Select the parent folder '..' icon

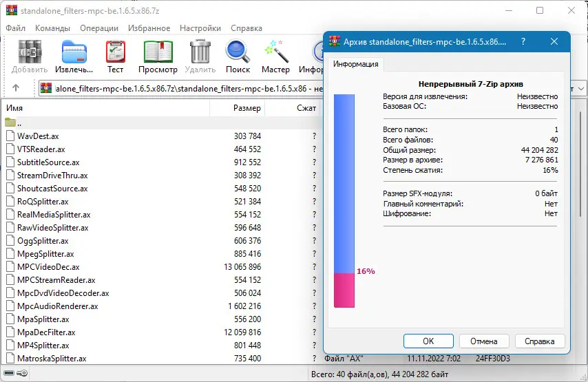click(x=10, y=123)
